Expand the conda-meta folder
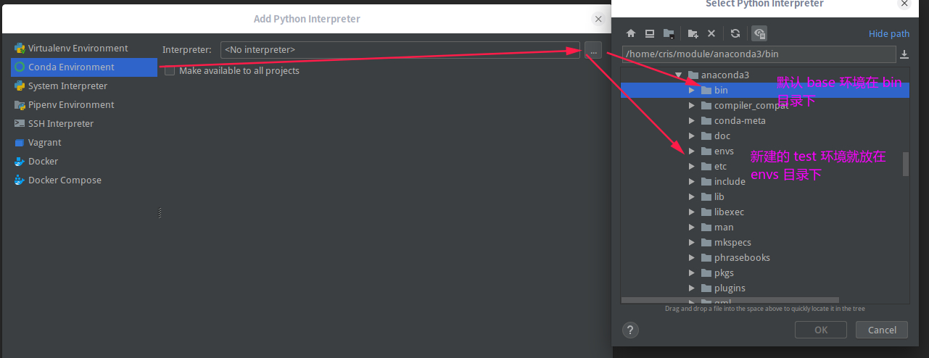This screenshot has height=358, width=929. 692,121
